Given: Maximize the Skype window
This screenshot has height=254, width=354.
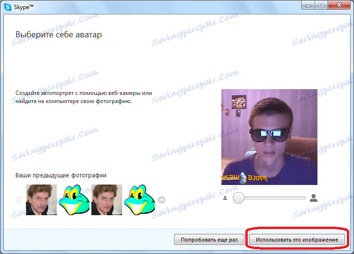Looking at the screenshot, I should pos(321,5).
